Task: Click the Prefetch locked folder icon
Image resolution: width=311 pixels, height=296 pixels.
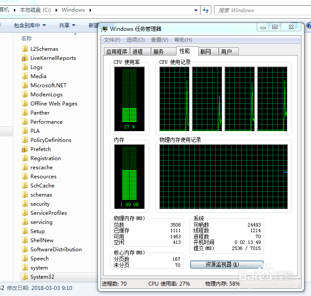Action: click(x=25, y=149)
